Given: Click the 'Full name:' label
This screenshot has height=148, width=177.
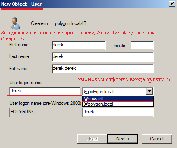Looking at the screenshot, I should point(19,69).
